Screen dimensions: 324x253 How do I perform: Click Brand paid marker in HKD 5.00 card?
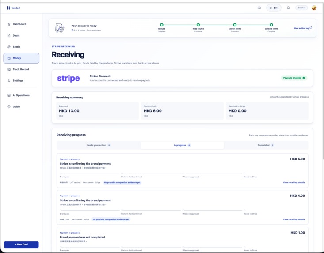point(61,174)
